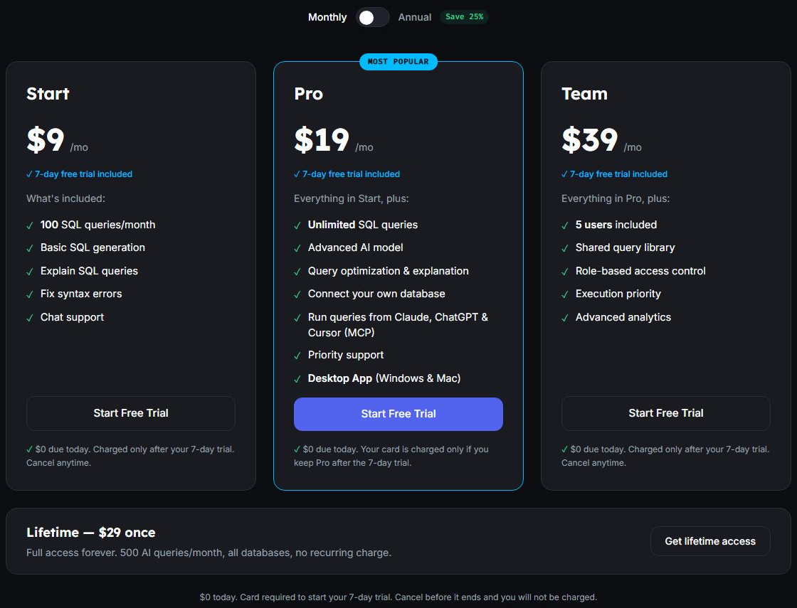Click the Get lifetime access button
The image size is (797, 608).
click(710, 541)
